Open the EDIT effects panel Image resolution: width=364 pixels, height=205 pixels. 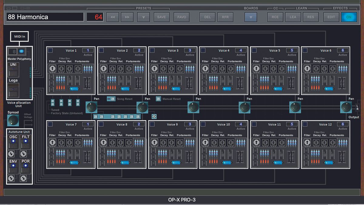tap(331, 17)
